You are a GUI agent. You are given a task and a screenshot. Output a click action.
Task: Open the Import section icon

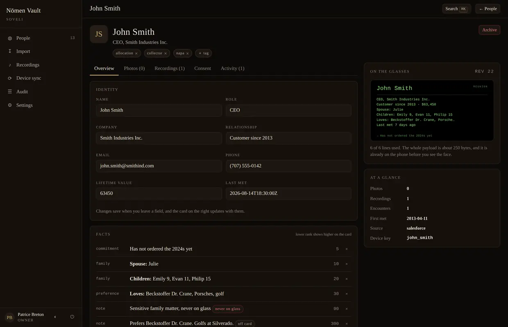point(10,51)
